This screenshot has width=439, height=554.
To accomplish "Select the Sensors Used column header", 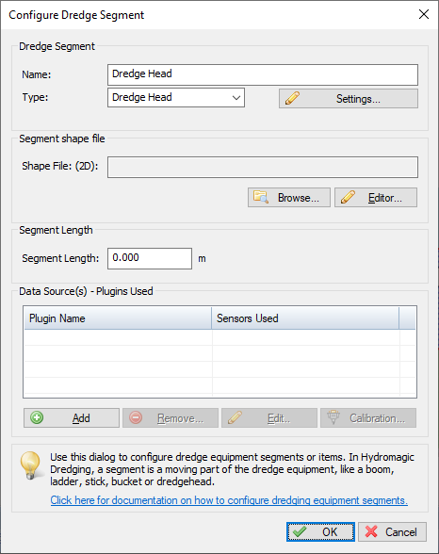I will point(305,318).
